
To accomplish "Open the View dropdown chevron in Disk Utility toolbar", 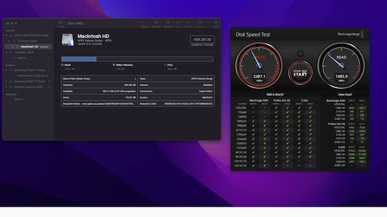I will click(64, 22).
